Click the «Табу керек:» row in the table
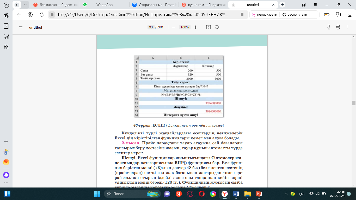The width and height of the screenshot is (356, 200). (x=181, y=82)
